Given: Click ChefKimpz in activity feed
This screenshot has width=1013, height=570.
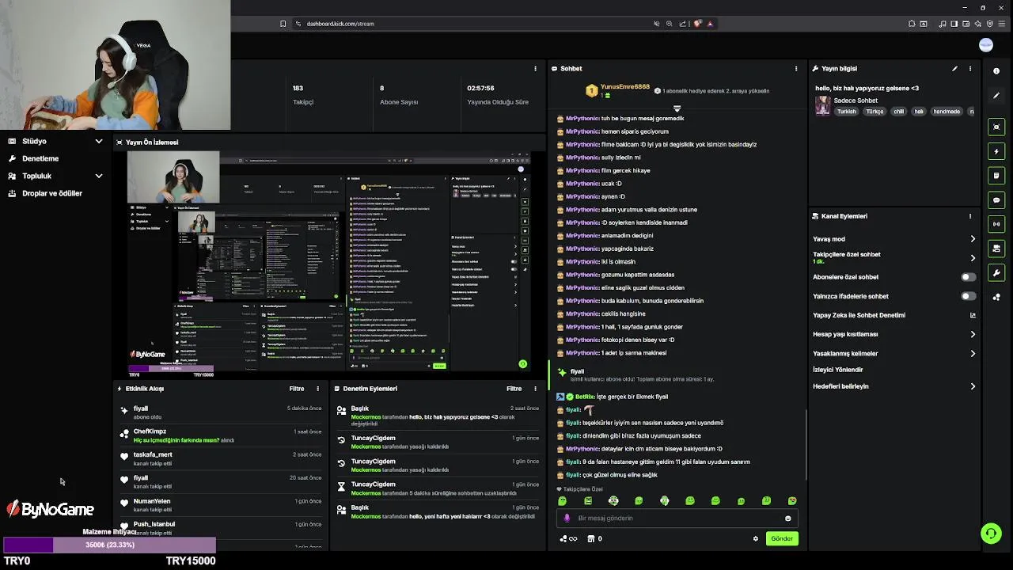Looking at the screenshot, I should coord(150,431).
